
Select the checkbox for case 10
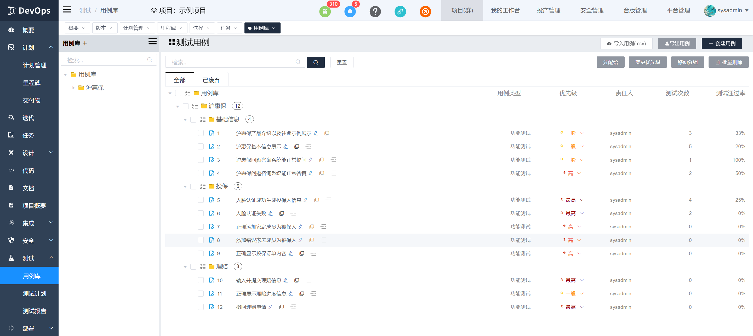pyautogui.click(x=201, y=280)
